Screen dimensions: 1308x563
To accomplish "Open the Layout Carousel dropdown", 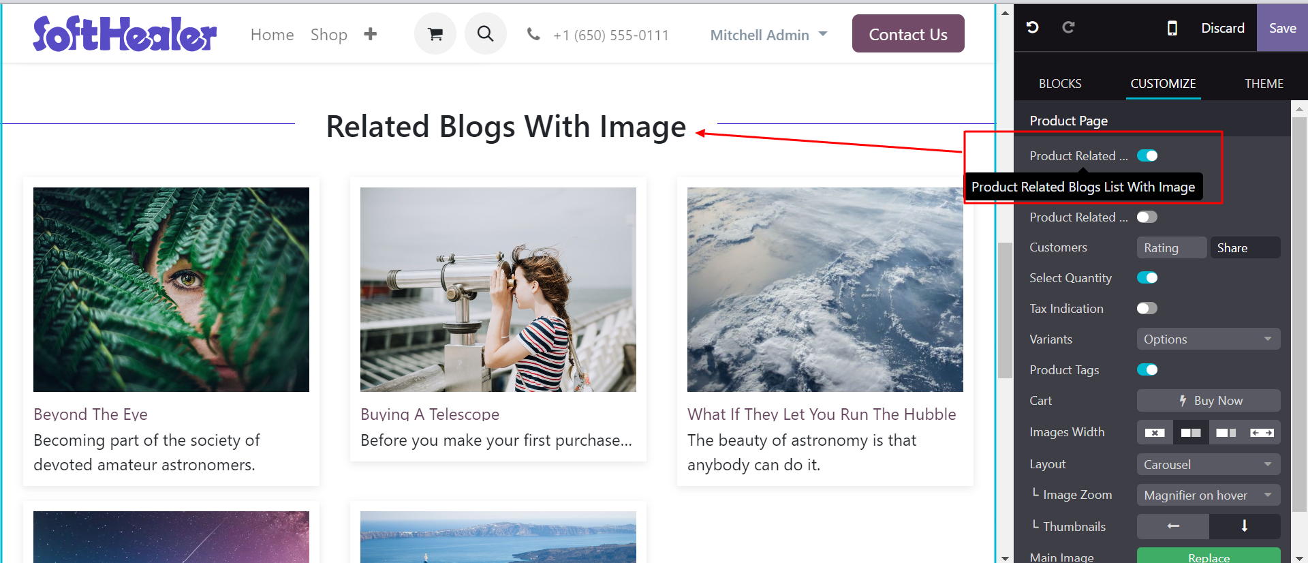I will click(1209, 464).
